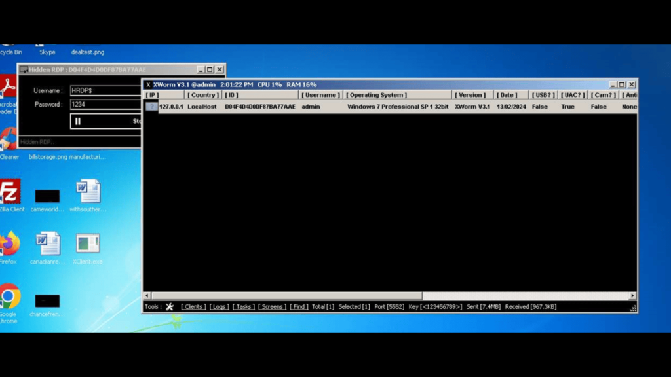This screenshot has width=671, height=377.
Task: Click the Received [967.3KB] status entry
Action: click(x=531, y=306)
